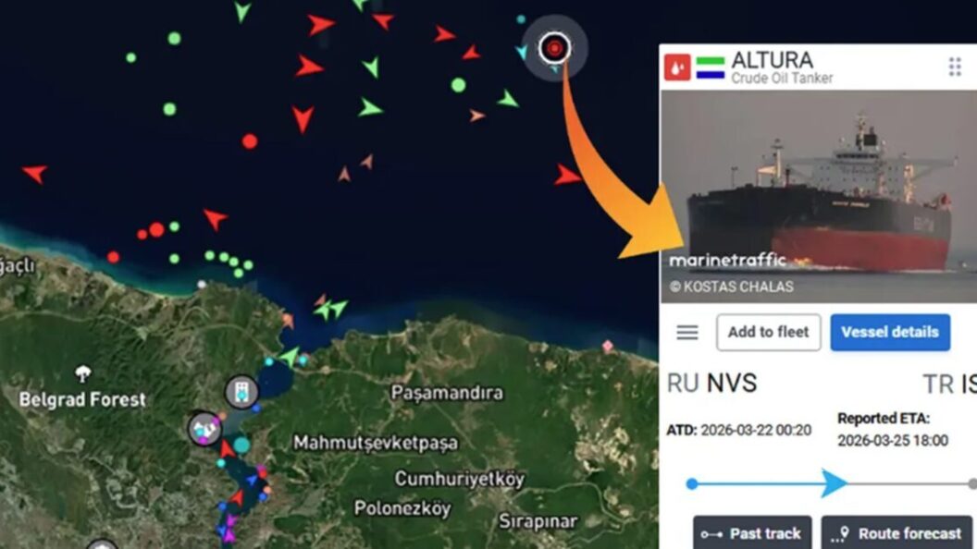Open the hamburger menu beside Add to fleet
The width and height of the screenshot is (977, 549).
click(687, 333)
